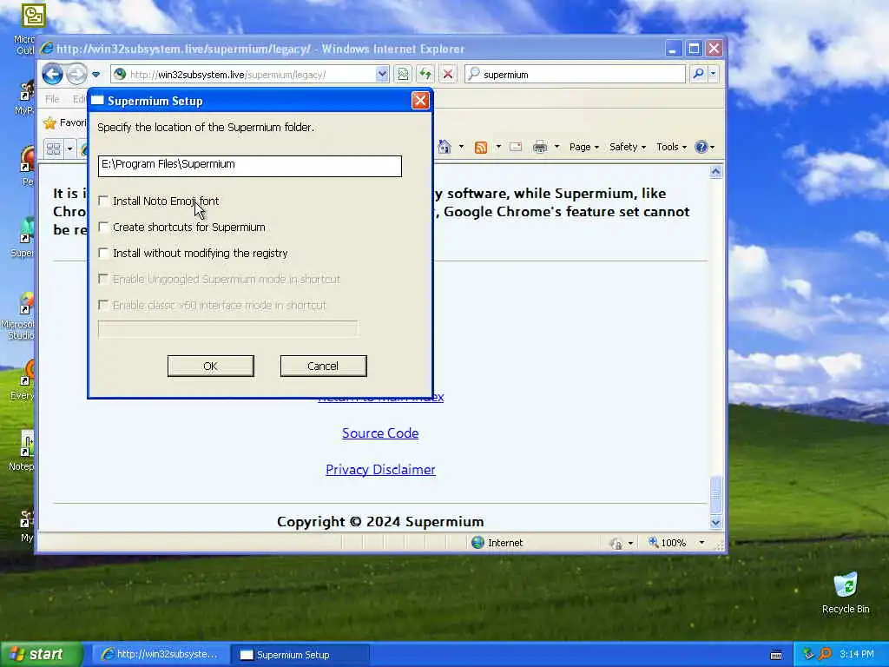
Task: Click the protected mode lock icon
Action: (616, 544)
